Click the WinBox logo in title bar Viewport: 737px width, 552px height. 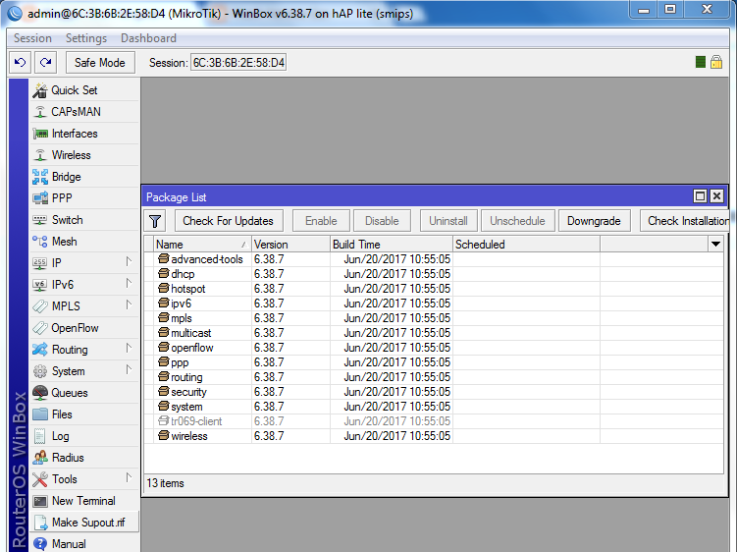[14, 13]
